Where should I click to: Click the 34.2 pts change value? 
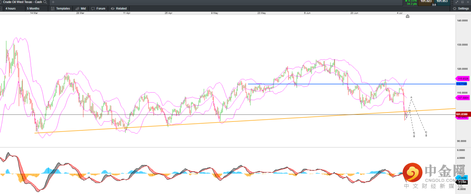(412, 4)
